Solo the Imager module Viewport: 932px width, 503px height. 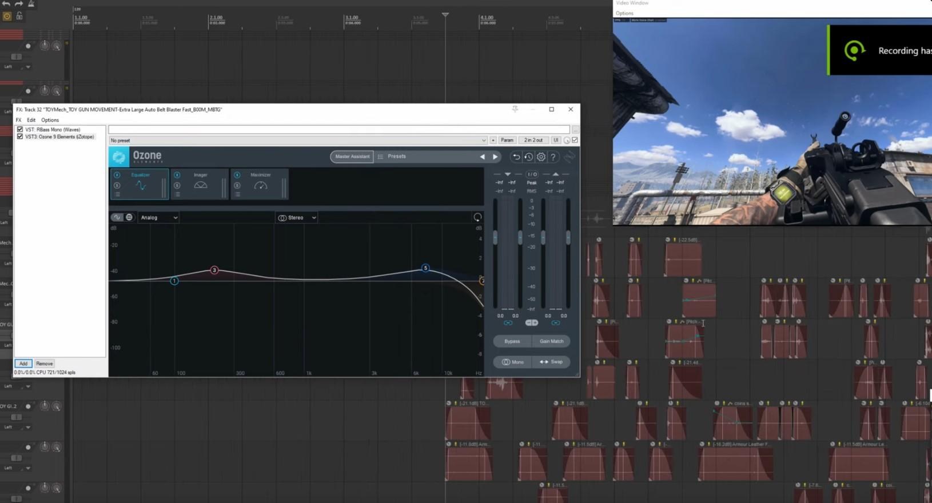click(177, 185)
